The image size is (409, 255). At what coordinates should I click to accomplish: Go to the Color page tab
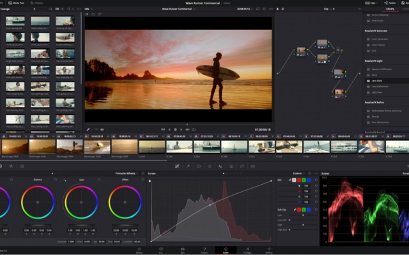tap(226, 251)
